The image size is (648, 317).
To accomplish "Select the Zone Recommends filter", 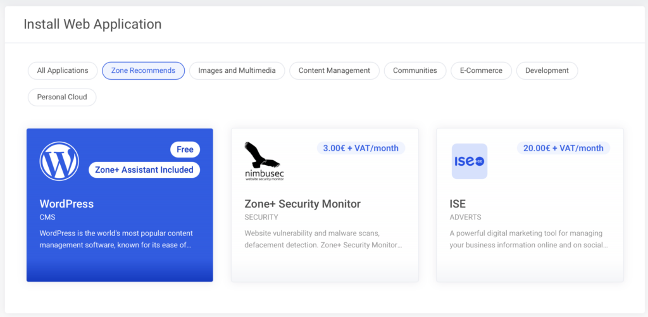I will point(143,71).
